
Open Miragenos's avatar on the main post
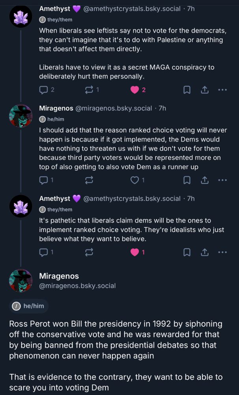tap(21, 280)
